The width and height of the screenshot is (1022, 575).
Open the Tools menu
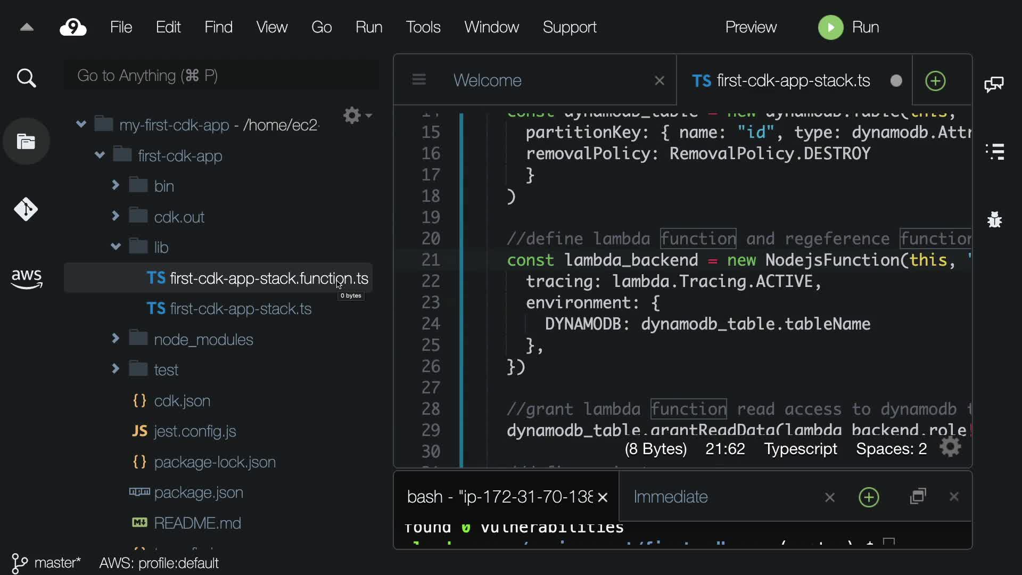tap(423, 27)
